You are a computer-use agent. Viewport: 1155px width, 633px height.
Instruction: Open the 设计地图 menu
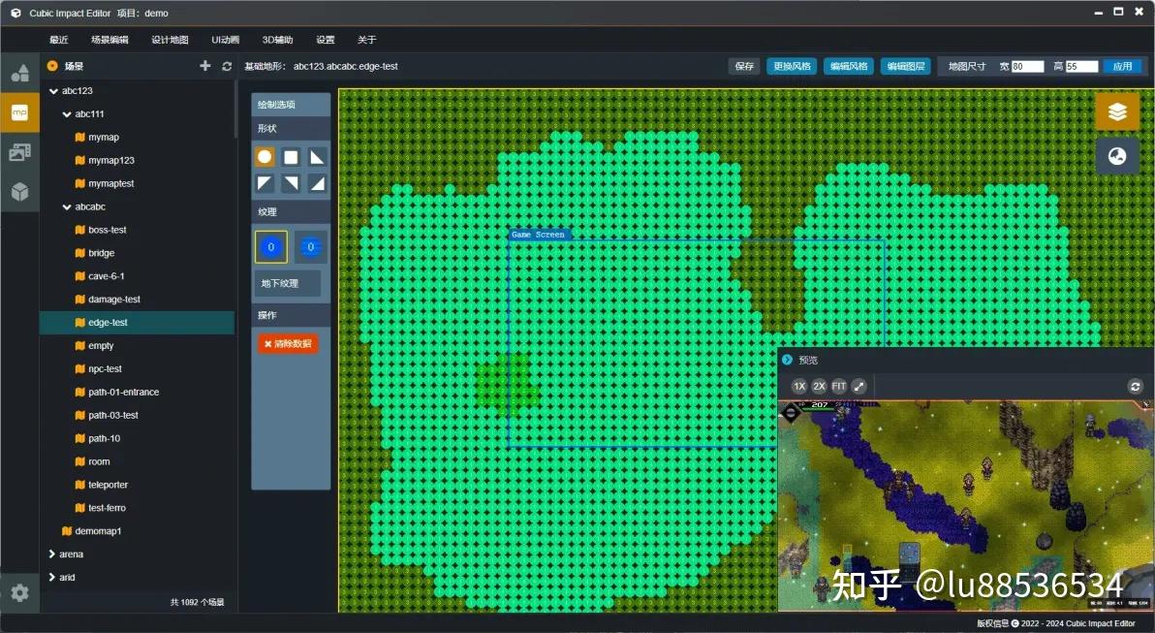171,40
